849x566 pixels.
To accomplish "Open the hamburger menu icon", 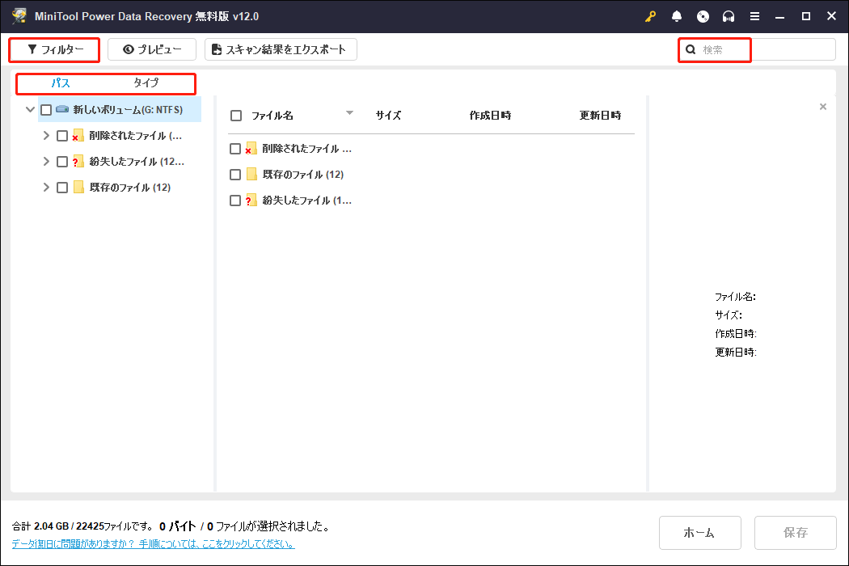I will 754,16.
